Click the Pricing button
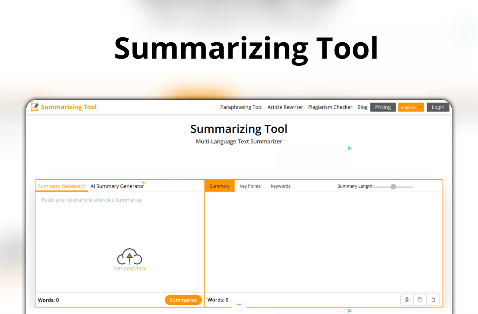The width and height of the screenshot is (478, 314). (x=383, y=107)
